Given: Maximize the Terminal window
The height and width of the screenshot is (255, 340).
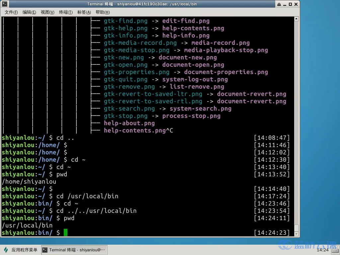Looking at the screenshot, I should tap(290, 4).
